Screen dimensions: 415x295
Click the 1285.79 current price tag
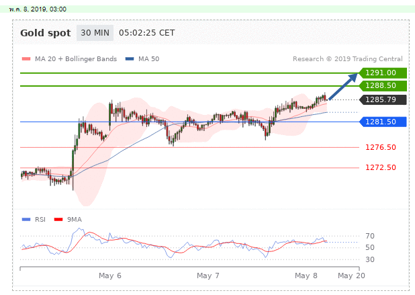(x=383, y=100)
